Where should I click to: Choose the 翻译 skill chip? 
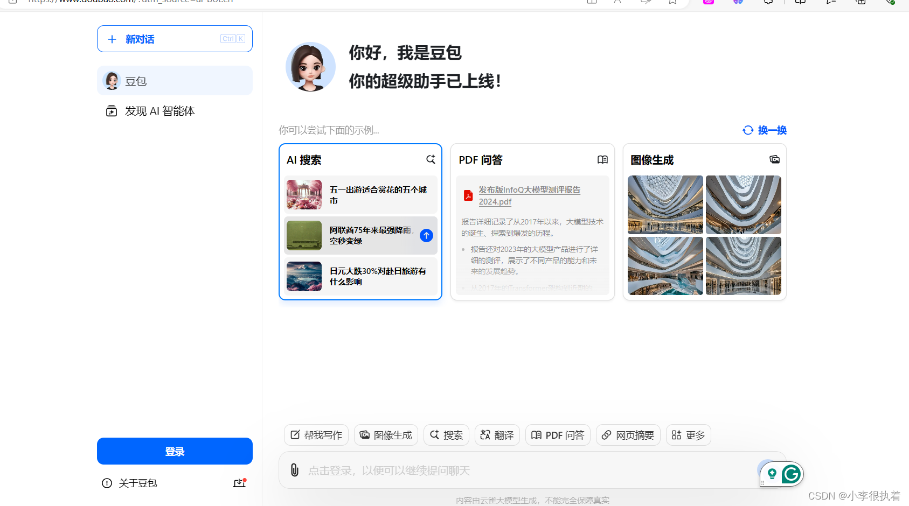point(497,435)
